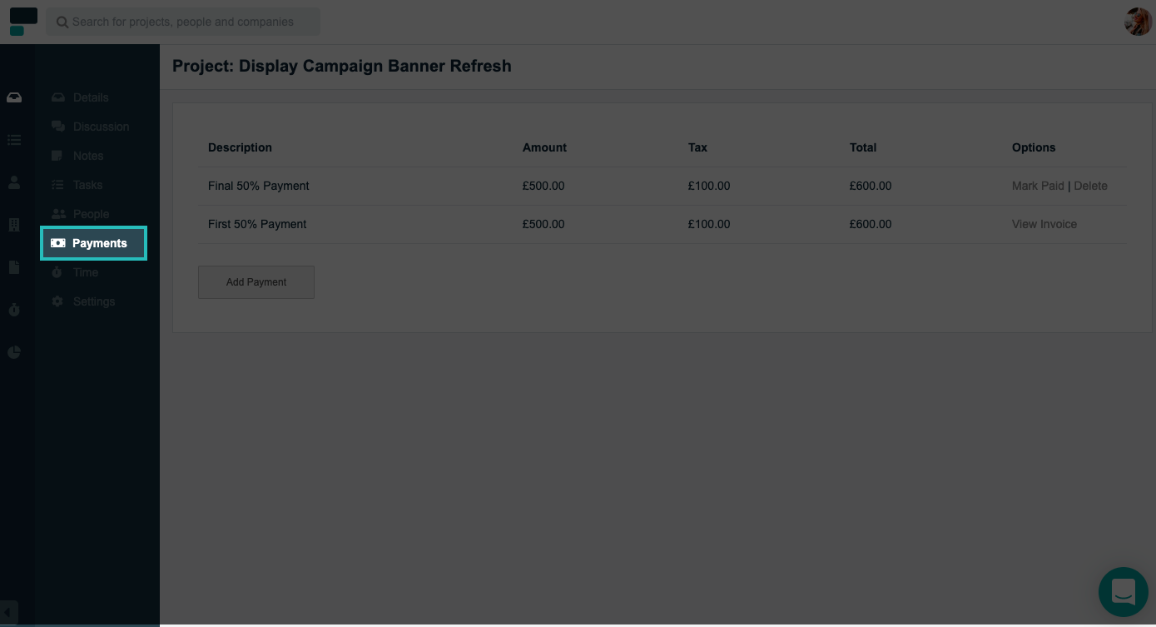Open the stopwatch icon in left rail

pos(14,310)
